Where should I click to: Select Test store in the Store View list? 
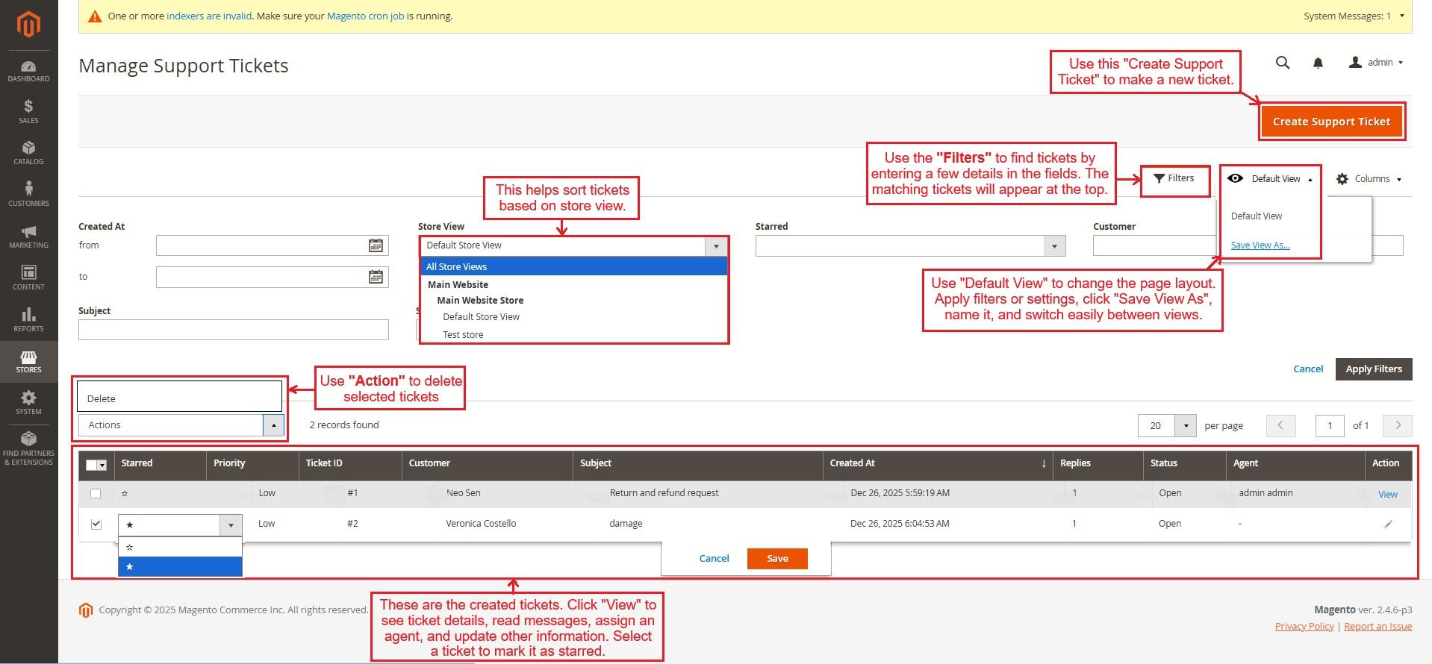463,334
